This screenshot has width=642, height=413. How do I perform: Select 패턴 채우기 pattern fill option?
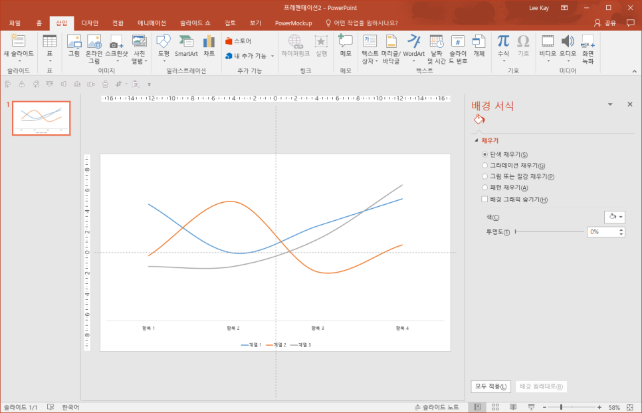point(484,188)
